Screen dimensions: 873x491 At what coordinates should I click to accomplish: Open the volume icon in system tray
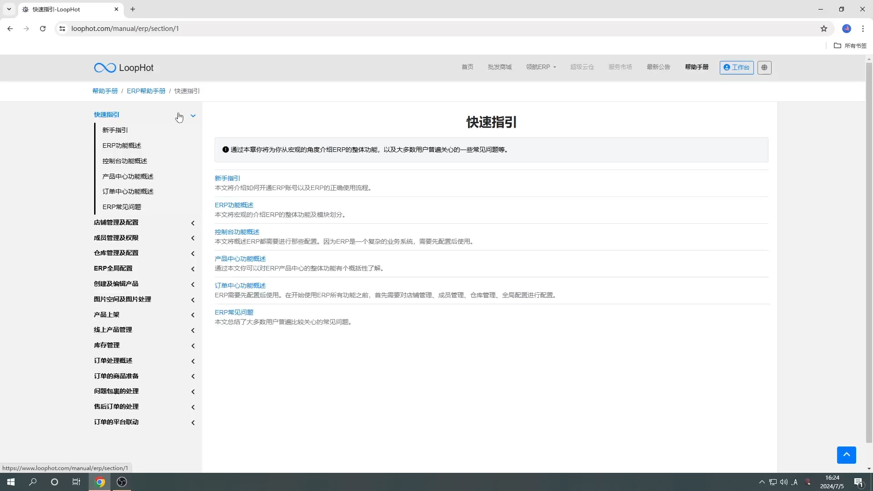pyautogui.click(x=784, y=482)
